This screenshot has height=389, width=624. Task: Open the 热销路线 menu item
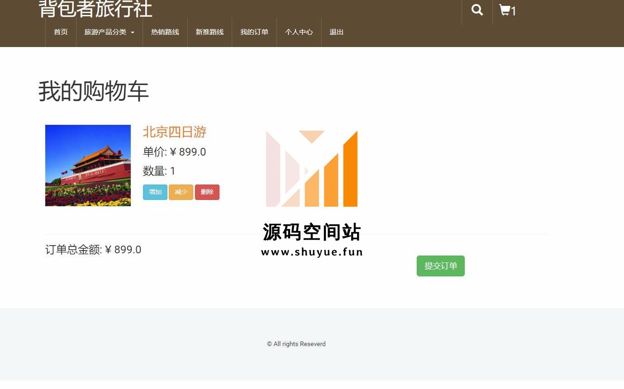click(165, 32)
